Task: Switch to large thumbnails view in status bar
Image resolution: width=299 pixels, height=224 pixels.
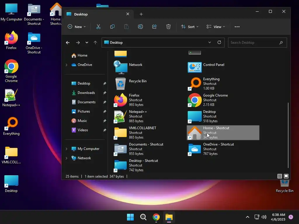Action: 286,176
